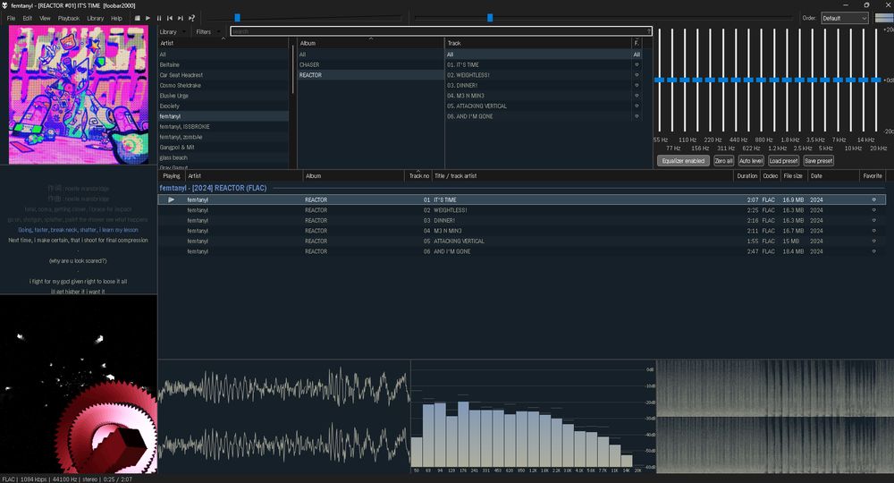Toggle favorite for AND I'M GONE playlist row

point(873,251)
